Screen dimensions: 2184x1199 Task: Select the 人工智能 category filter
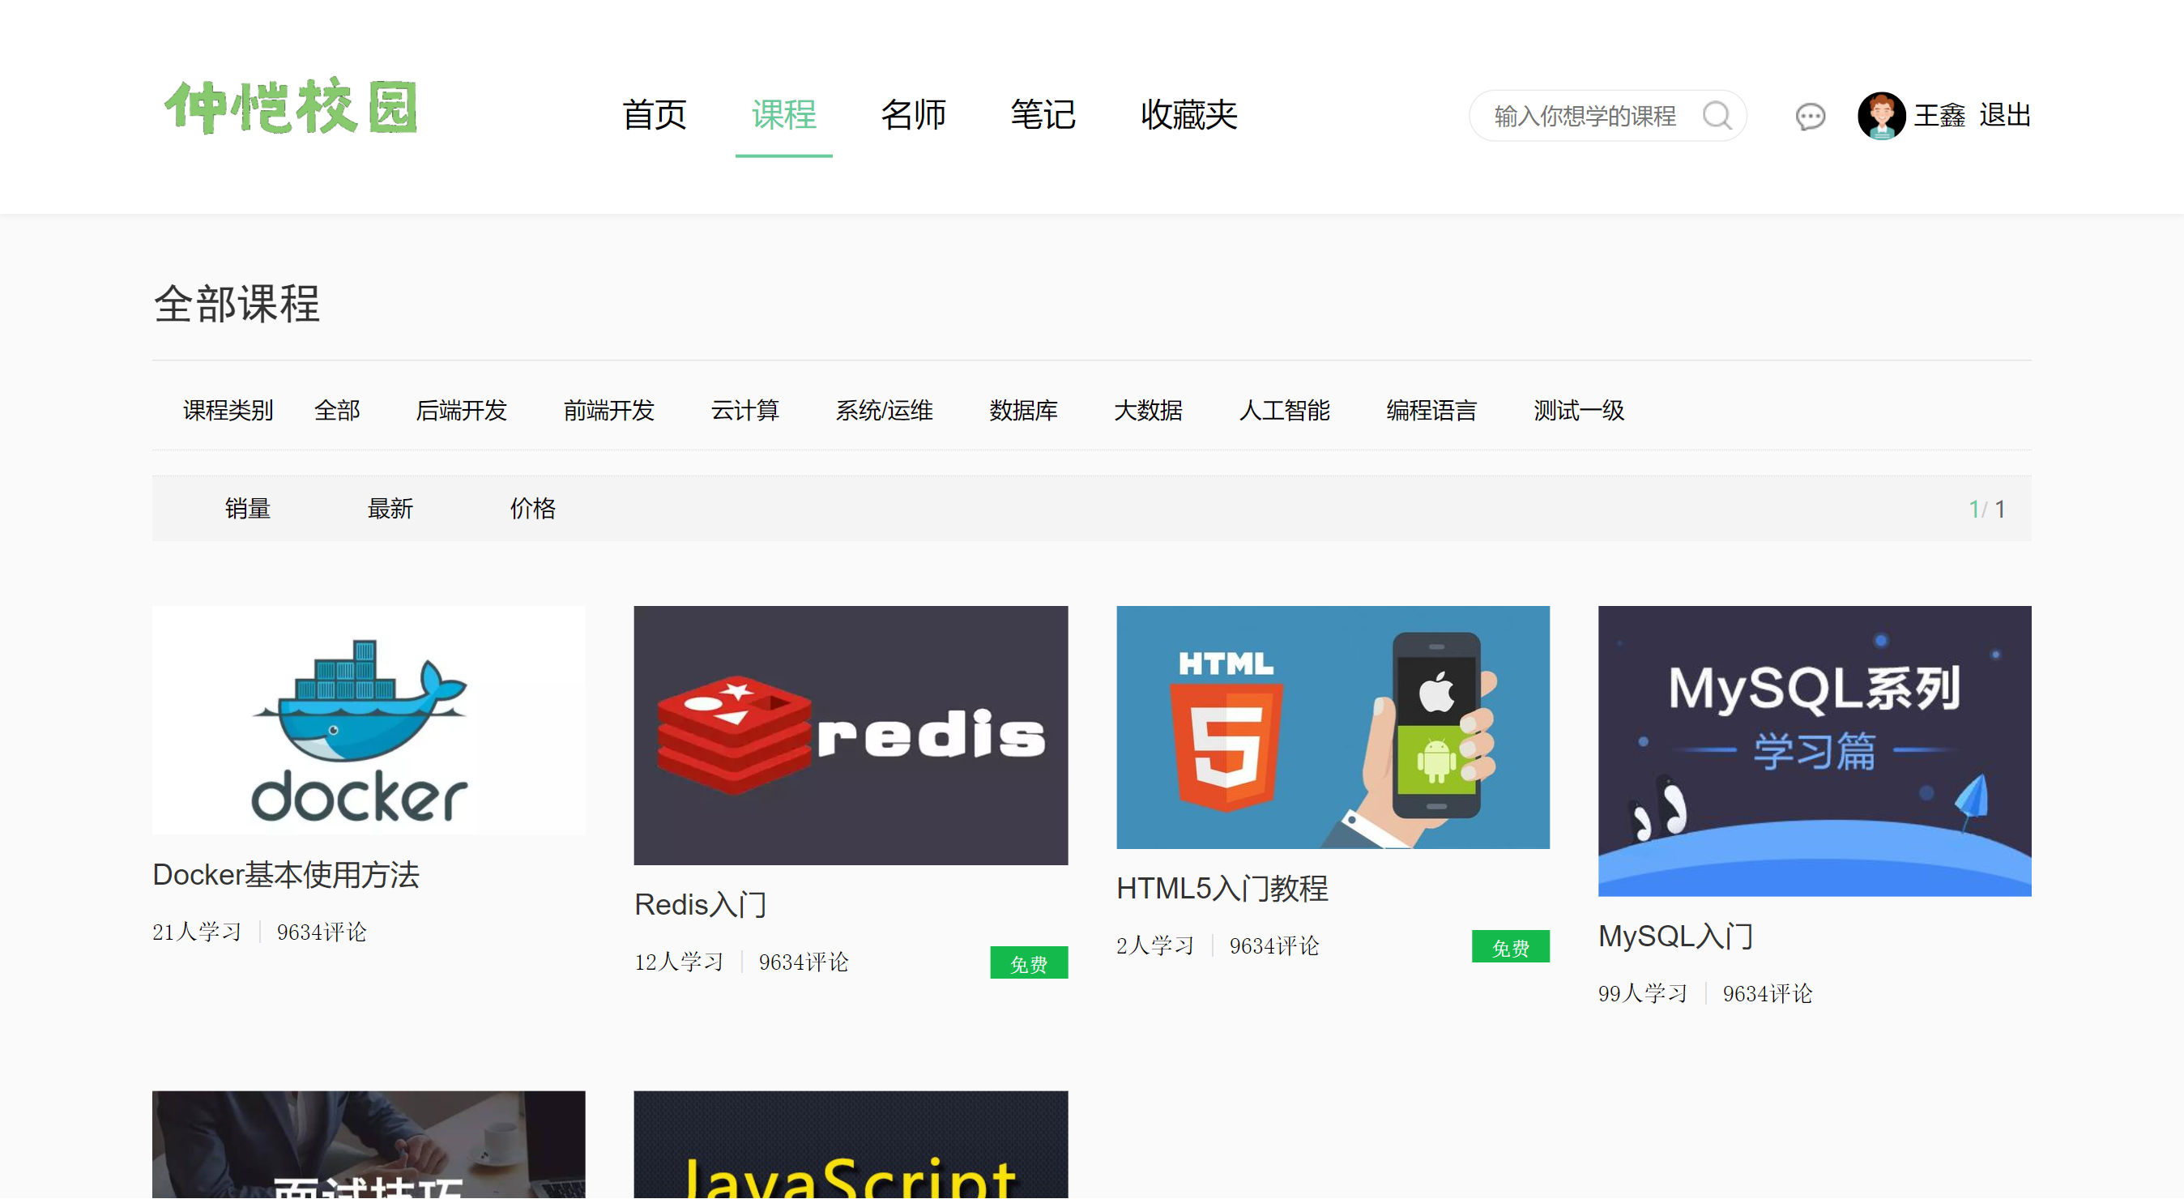coord(1285,411)
